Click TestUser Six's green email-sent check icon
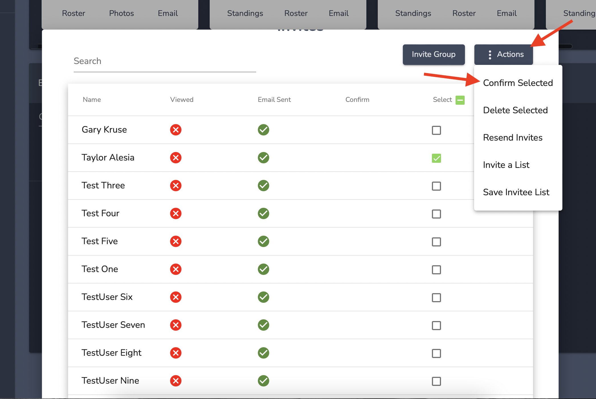The height and width of the screenshot is (399, 596). pyautogui.click(x=264, y=297)
